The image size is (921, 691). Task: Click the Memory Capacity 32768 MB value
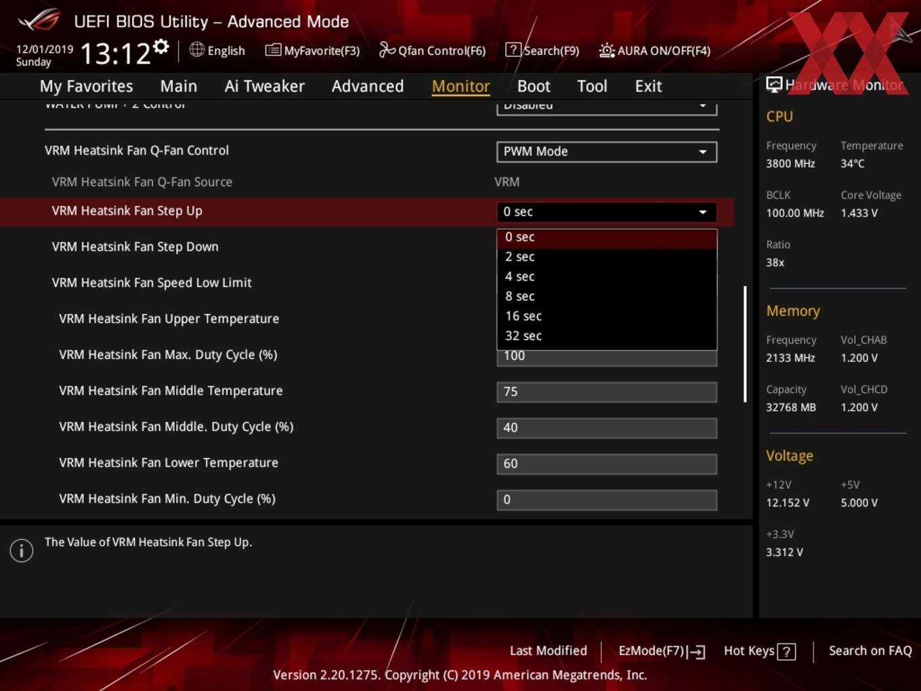pyautogui.click(x=791, y=407)
